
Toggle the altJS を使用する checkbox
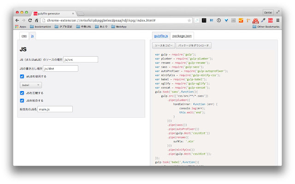[22, 76]
